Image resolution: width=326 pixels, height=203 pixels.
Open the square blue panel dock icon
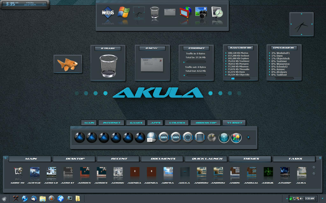(200, 137)
